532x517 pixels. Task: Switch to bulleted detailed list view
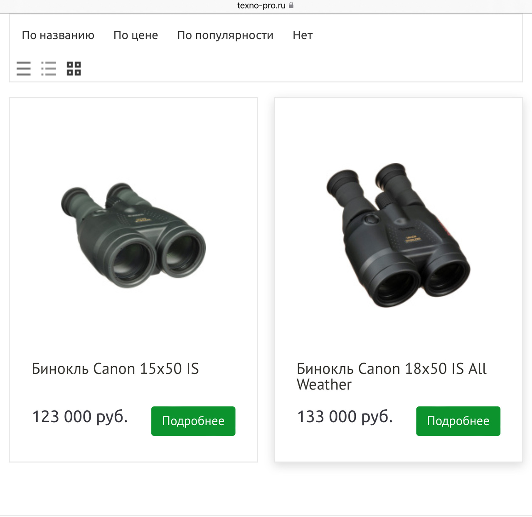pyautogui.click(x=49, y=69)
